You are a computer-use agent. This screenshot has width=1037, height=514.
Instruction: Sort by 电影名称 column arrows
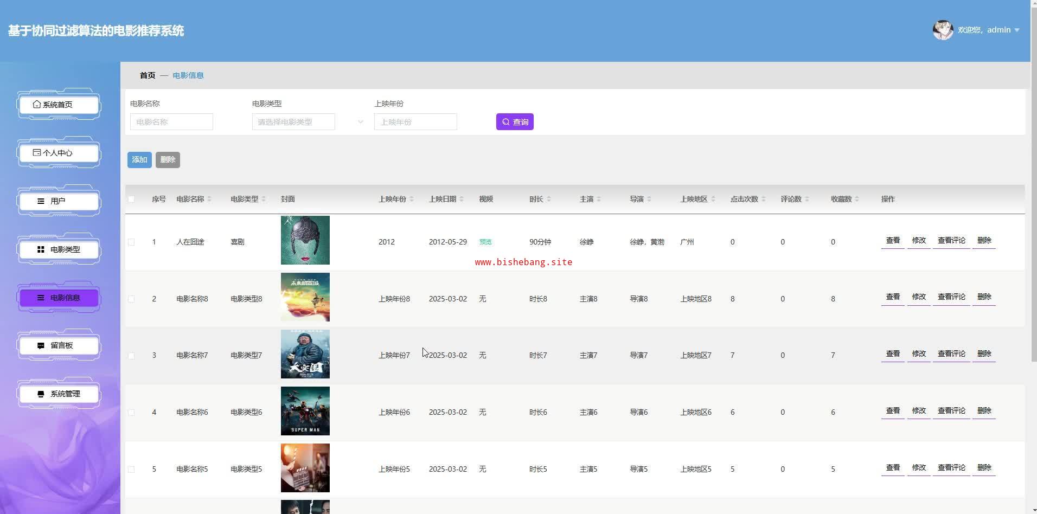209,199
